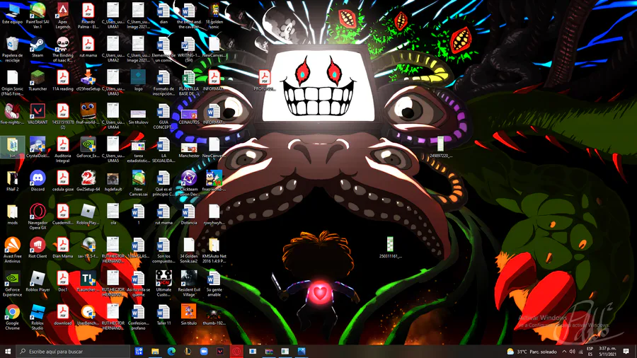Open PLANTILLA BASE DE Excel file
The height and width of the screenshot is (358, 637).
[189, 83]
